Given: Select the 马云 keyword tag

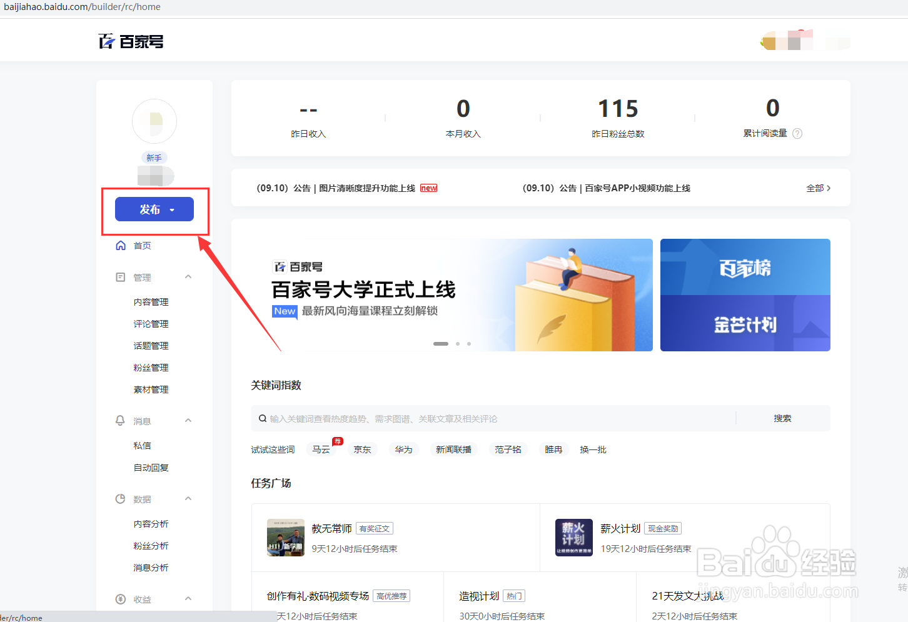Looking at the screenshot, I should (x=321, y=449).
